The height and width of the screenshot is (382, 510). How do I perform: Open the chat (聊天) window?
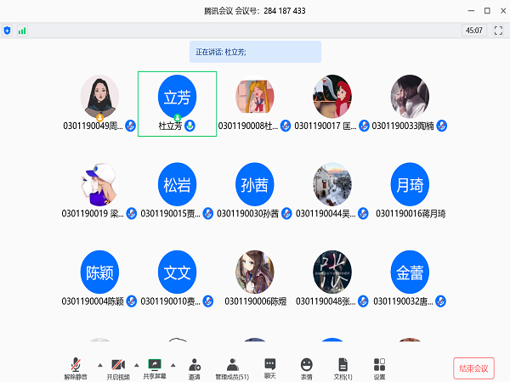pos(269,363)
